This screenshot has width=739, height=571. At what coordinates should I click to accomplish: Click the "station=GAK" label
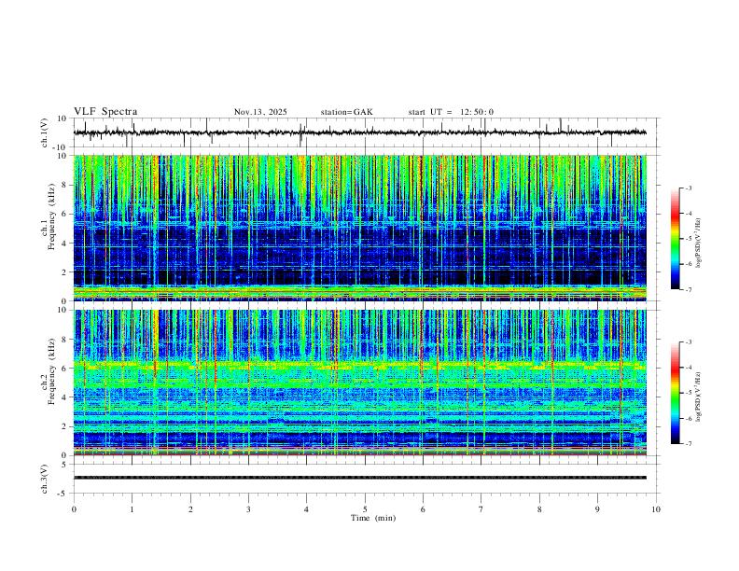(347, 112)
